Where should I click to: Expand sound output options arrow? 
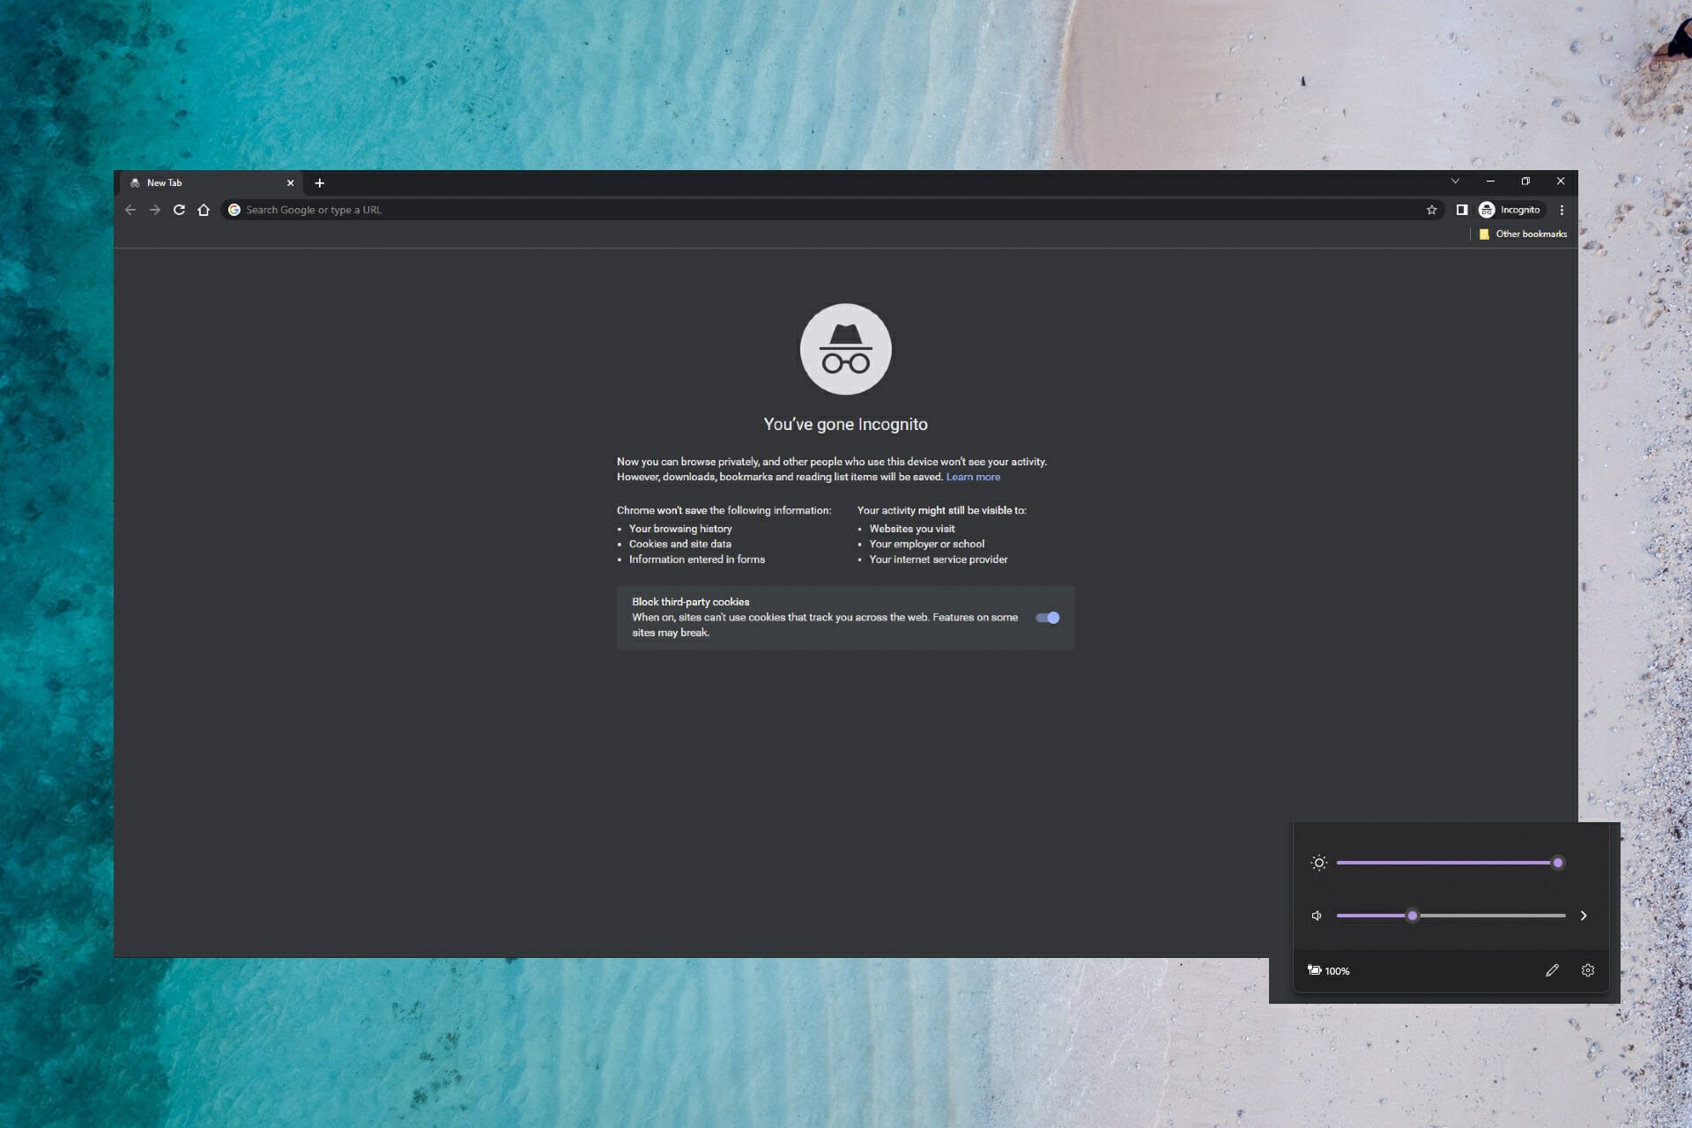pos(1584,916)
